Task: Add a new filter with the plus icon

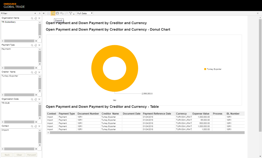Action: point(35,13)
